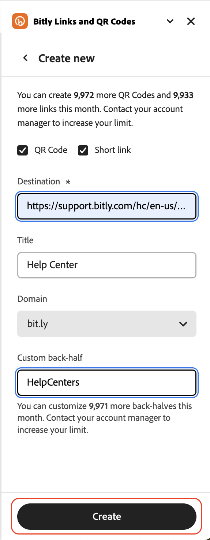Click the Create new heading

[x=67, y=58]
